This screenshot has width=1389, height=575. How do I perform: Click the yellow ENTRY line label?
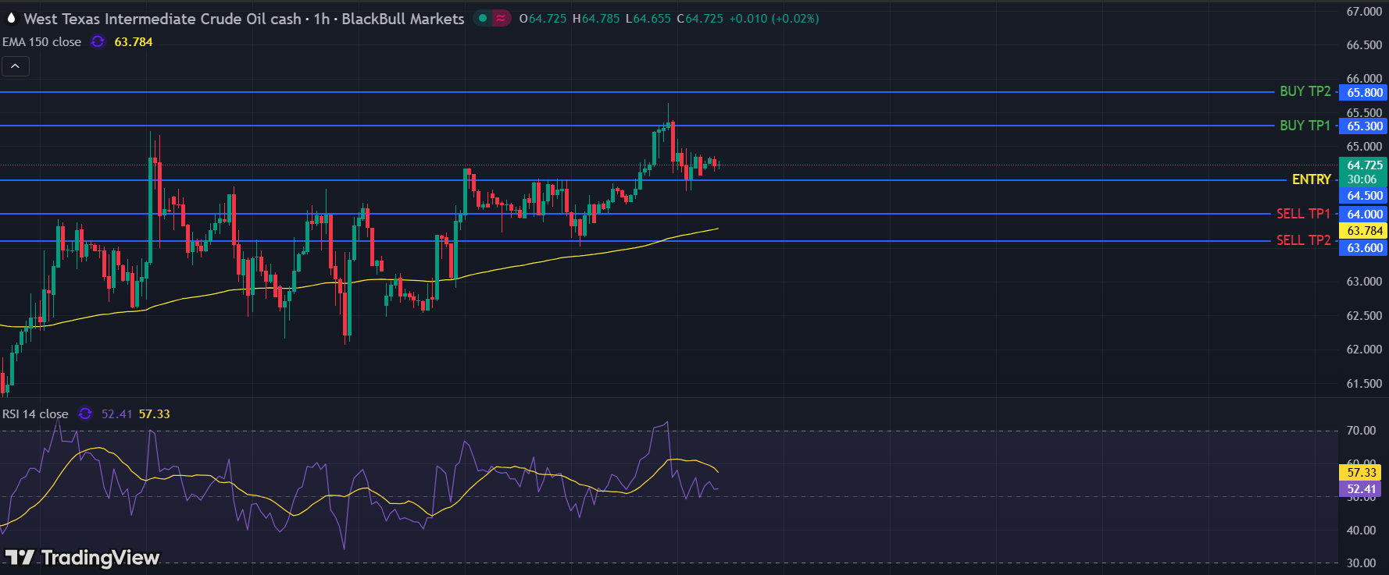coord(1311,179)
